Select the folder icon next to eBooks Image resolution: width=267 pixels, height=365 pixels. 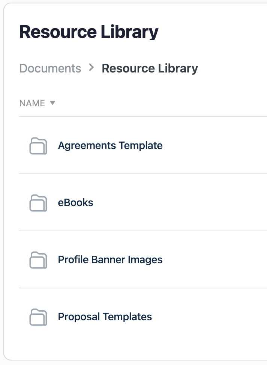(x=37, y=203)
